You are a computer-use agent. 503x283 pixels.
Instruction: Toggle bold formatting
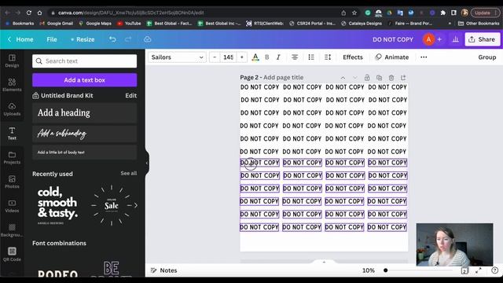pos(267,57)
